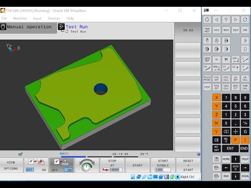Open the Devices menu in VirtualBox

54,18
